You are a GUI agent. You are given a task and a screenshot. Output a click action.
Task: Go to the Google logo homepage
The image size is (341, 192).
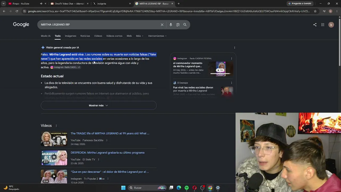point(21,25)
